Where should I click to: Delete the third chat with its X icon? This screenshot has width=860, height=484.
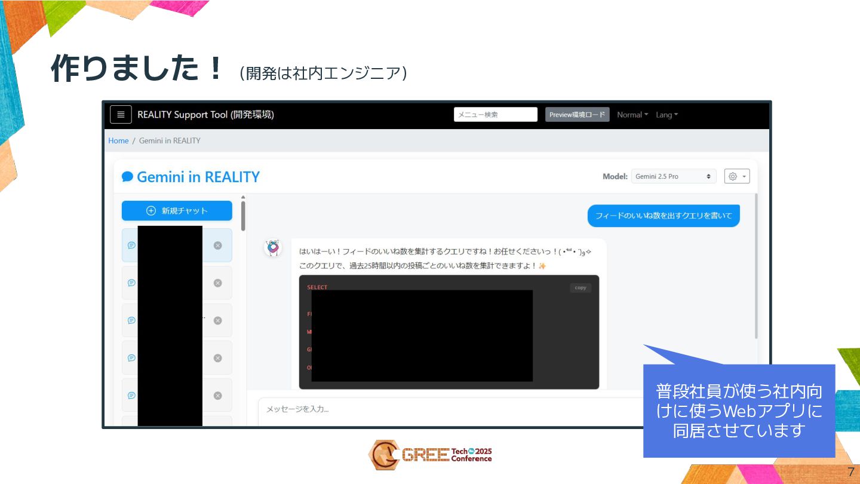[x=217, y=320]
